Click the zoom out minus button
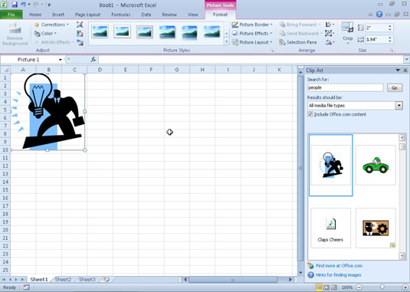 (x=359, y=287)
